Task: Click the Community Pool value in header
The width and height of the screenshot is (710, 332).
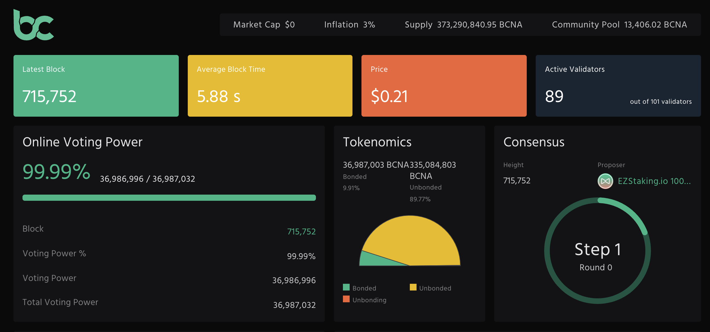Action: 655,25
